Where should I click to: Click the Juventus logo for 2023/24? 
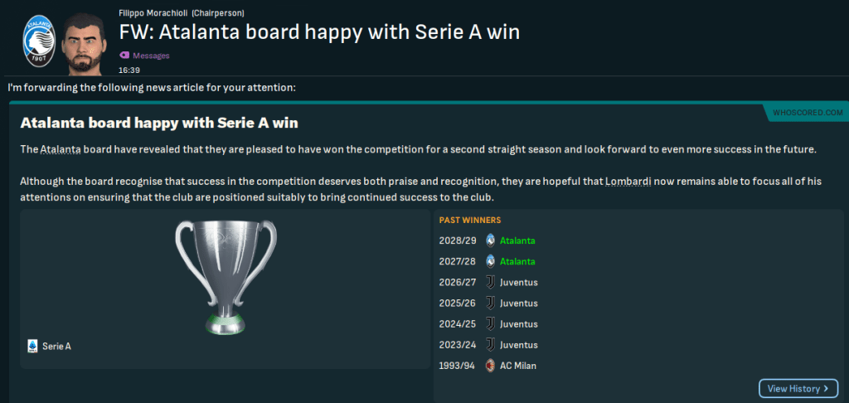point(490,344)
